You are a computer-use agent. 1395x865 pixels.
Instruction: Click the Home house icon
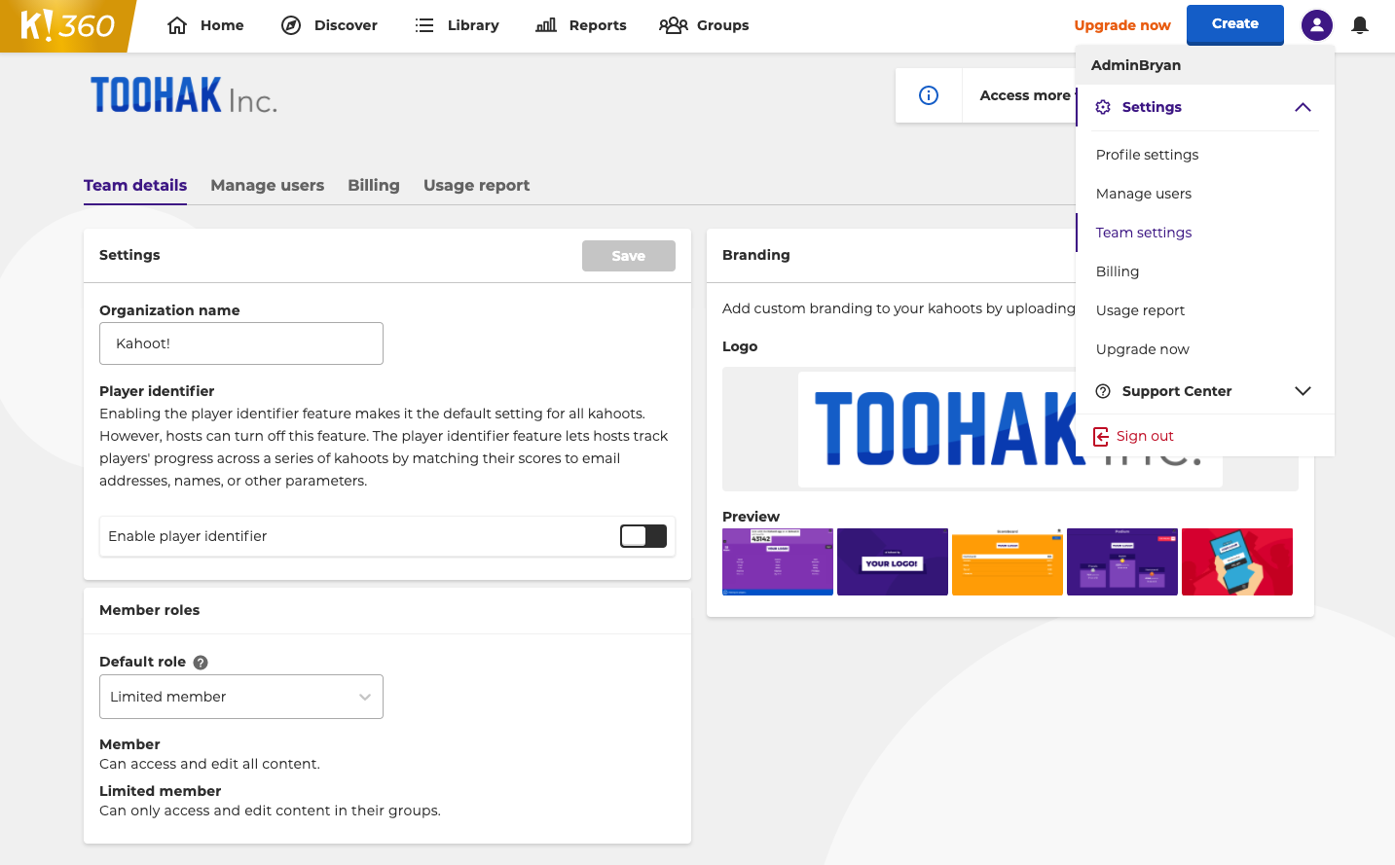click(x=177, y=25)
